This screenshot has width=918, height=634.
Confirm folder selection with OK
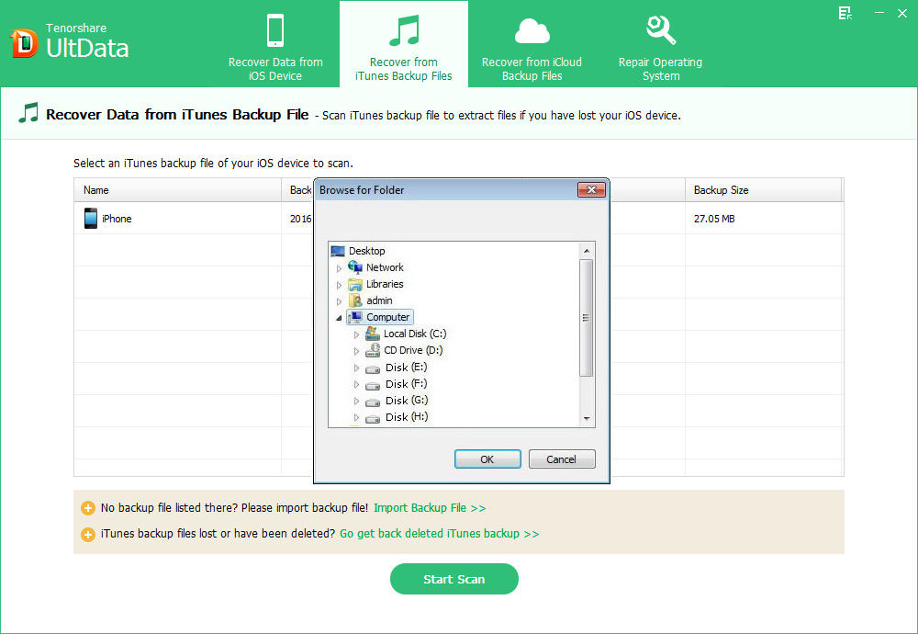coord(487,459)
